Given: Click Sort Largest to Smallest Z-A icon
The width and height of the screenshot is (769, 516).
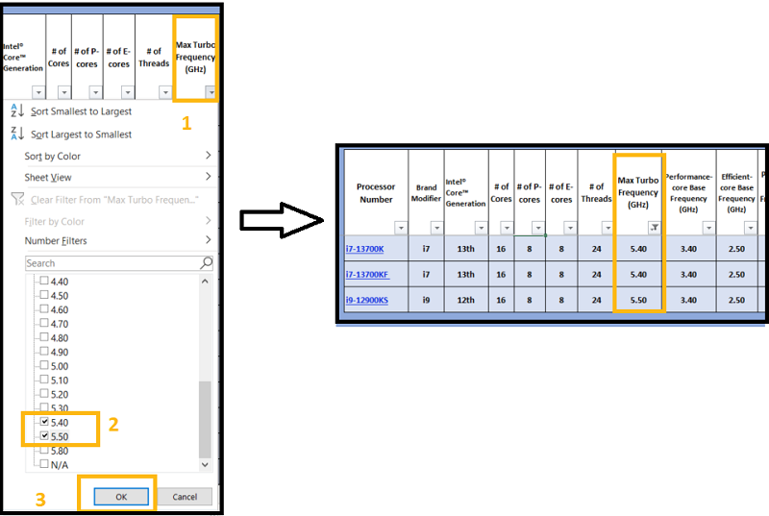Looking at the screenshot, I should 17,134.
